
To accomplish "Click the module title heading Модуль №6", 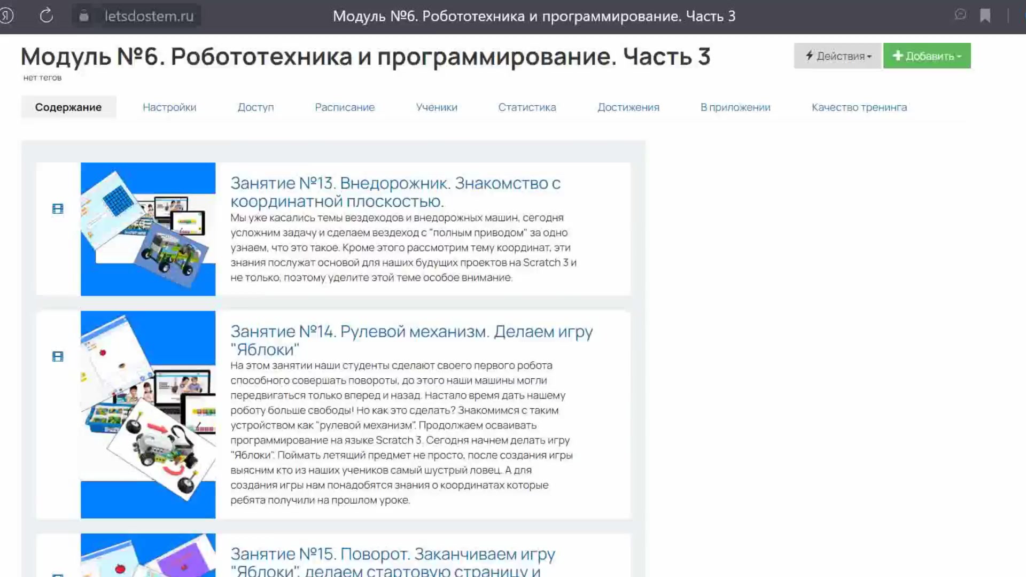I will coord(366,56).
